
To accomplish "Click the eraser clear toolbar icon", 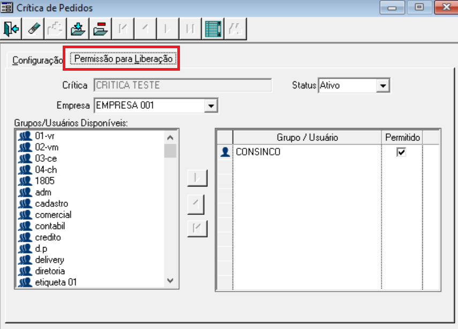I will [x=34, y=28].
